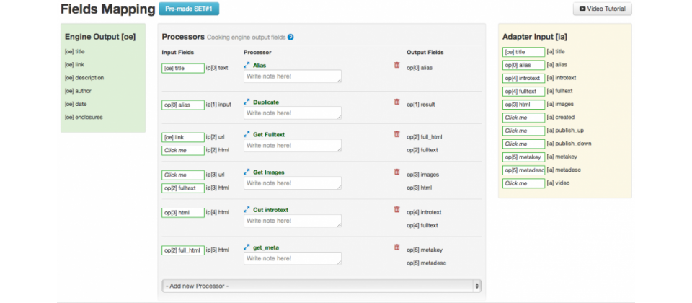Delete the Get Fulltext processor with its trash icon
The height and width of the screenshot is (303, 692).
click(x=396, y=134)
